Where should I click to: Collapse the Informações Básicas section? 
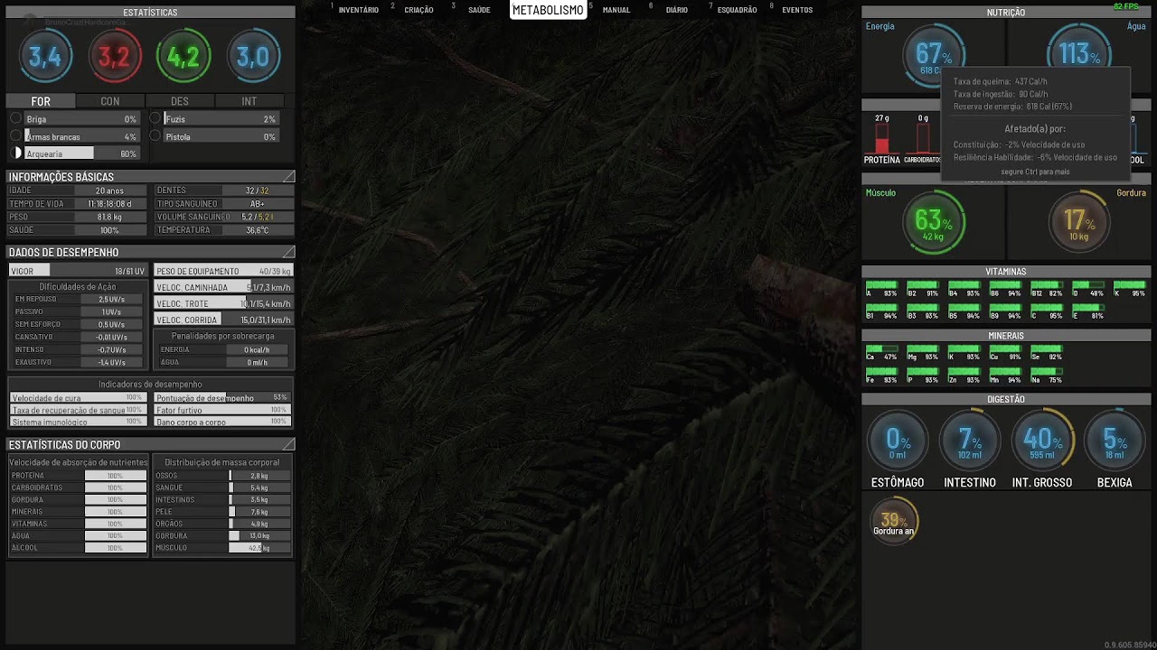click(x=288, y=176)
